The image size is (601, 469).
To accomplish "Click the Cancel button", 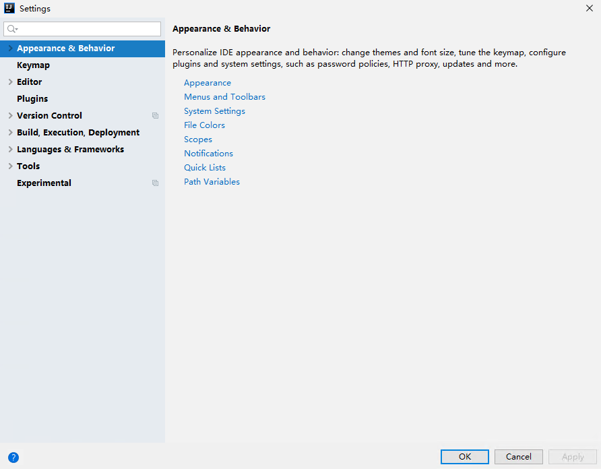I will pyautogui.click(x=519, y=457).
